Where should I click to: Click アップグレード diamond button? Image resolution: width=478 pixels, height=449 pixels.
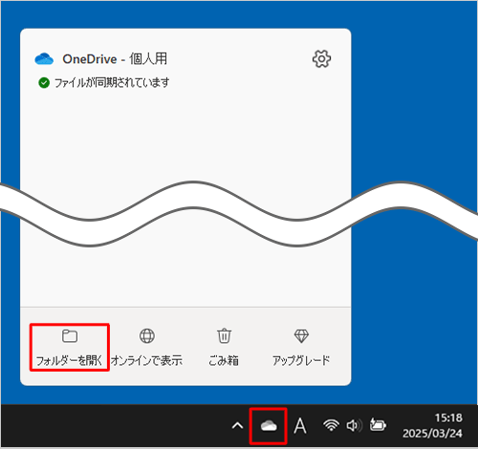(x=301, y=347)
